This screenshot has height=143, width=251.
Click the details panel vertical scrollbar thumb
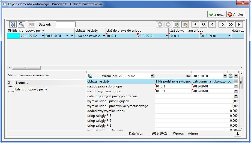coord(241,82)
